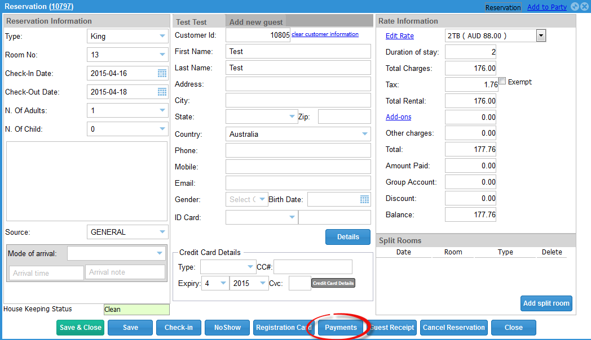Select the Test Test guest tab
This screenshot has height=340, width=591.
[192, 22]
